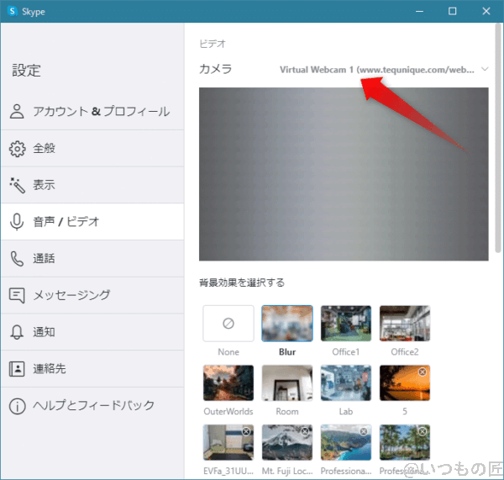Click the phone icon beside 通話
The width and height of the screenshot is (504, 480).
click(x=17, y=259)
